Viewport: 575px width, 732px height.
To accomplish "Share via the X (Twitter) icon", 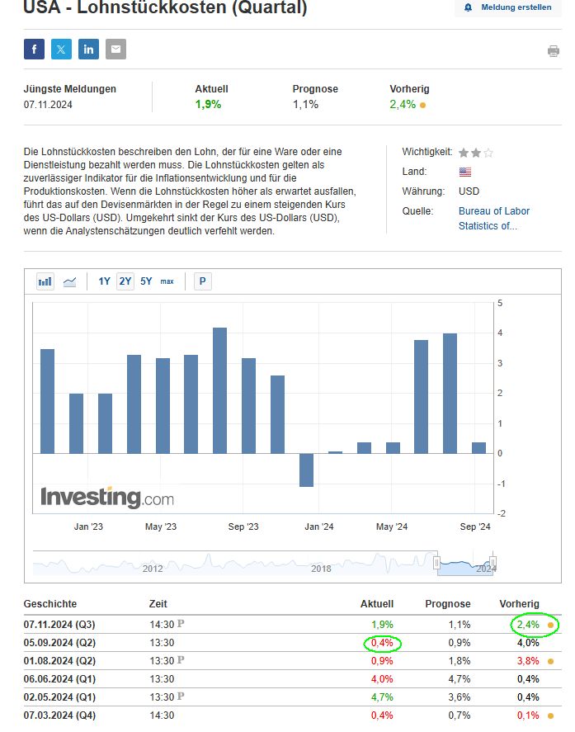I will 61,50.
